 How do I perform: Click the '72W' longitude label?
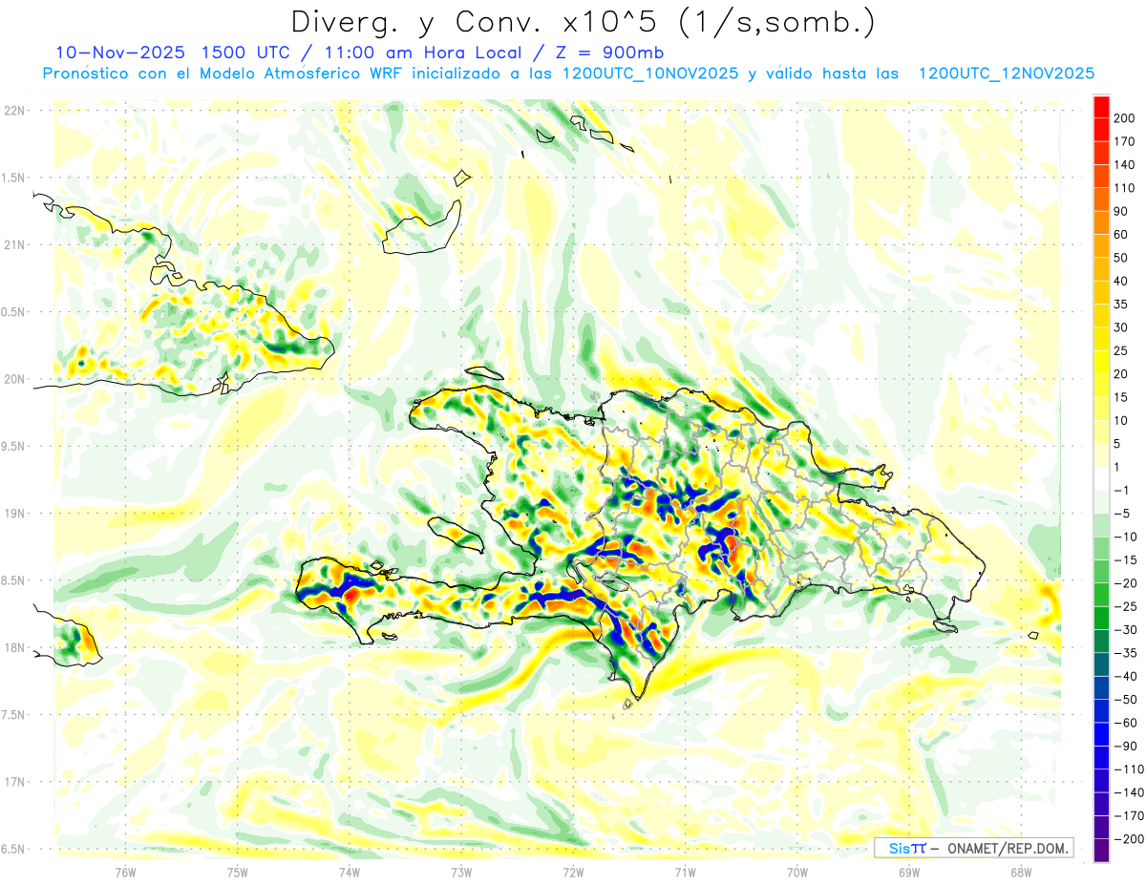[x=573, y=872]
